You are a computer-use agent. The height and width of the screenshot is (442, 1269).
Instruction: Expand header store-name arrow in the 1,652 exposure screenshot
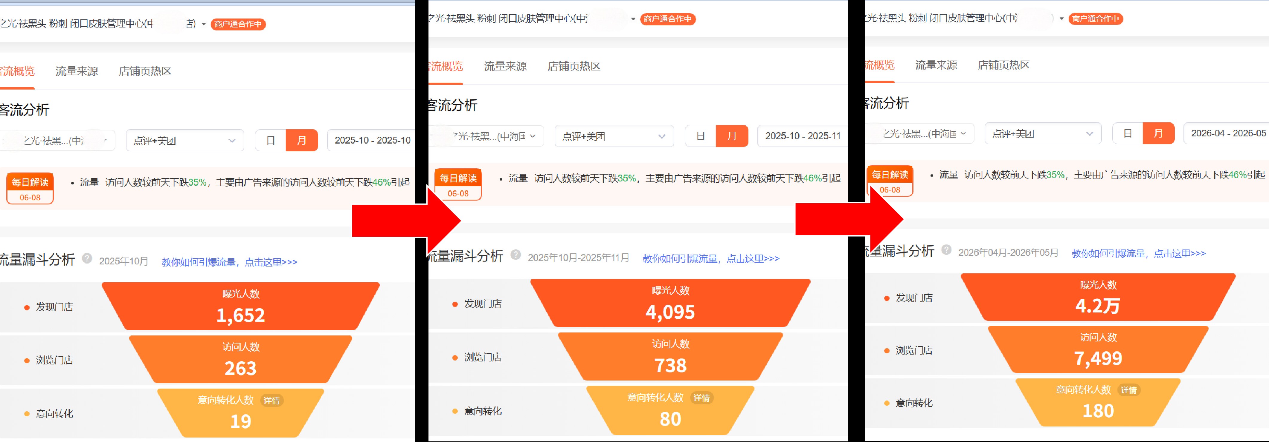[203, 24]
